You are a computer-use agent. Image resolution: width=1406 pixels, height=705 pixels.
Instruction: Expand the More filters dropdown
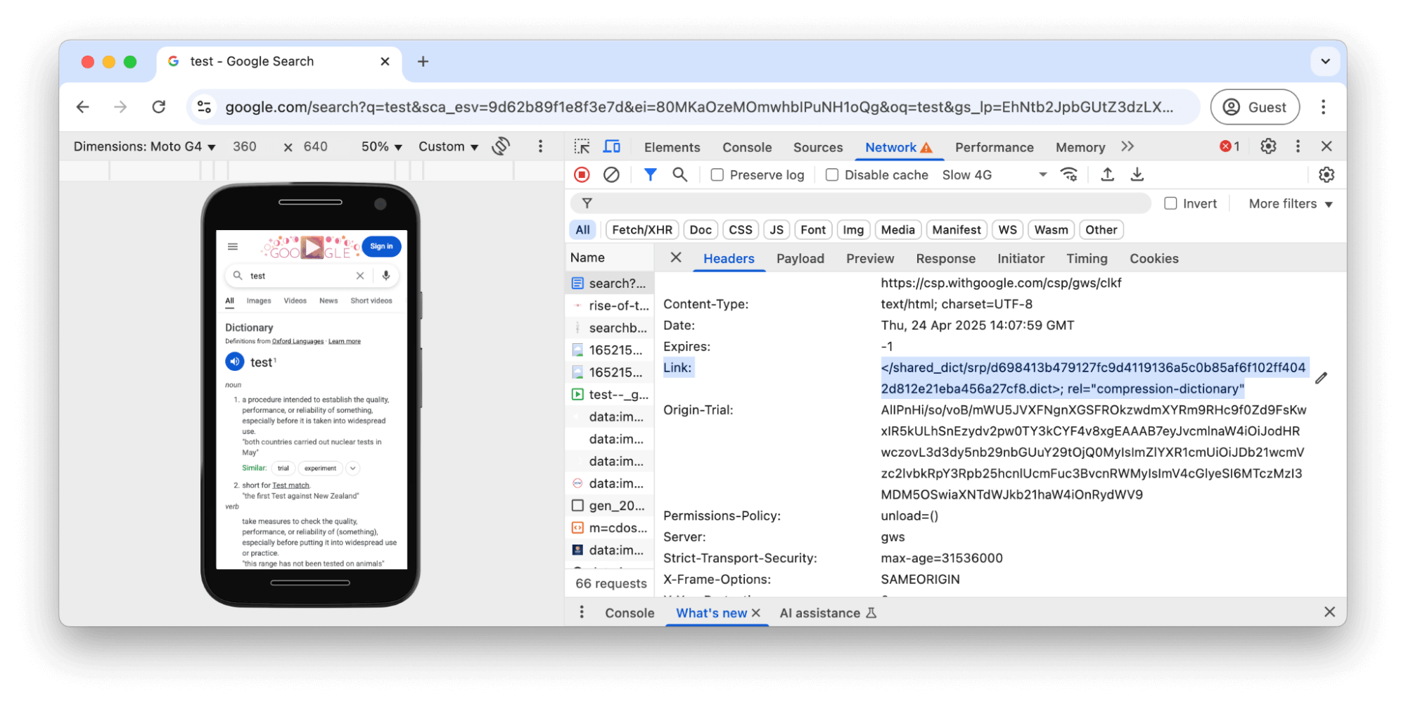click(1289, 203)
